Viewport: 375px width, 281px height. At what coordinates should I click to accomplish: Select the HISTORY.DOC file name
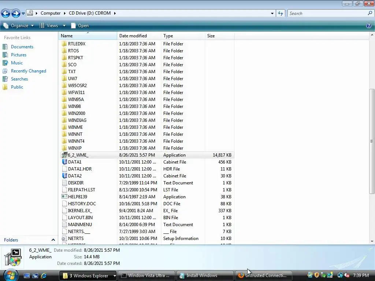(x=82, y=203)
